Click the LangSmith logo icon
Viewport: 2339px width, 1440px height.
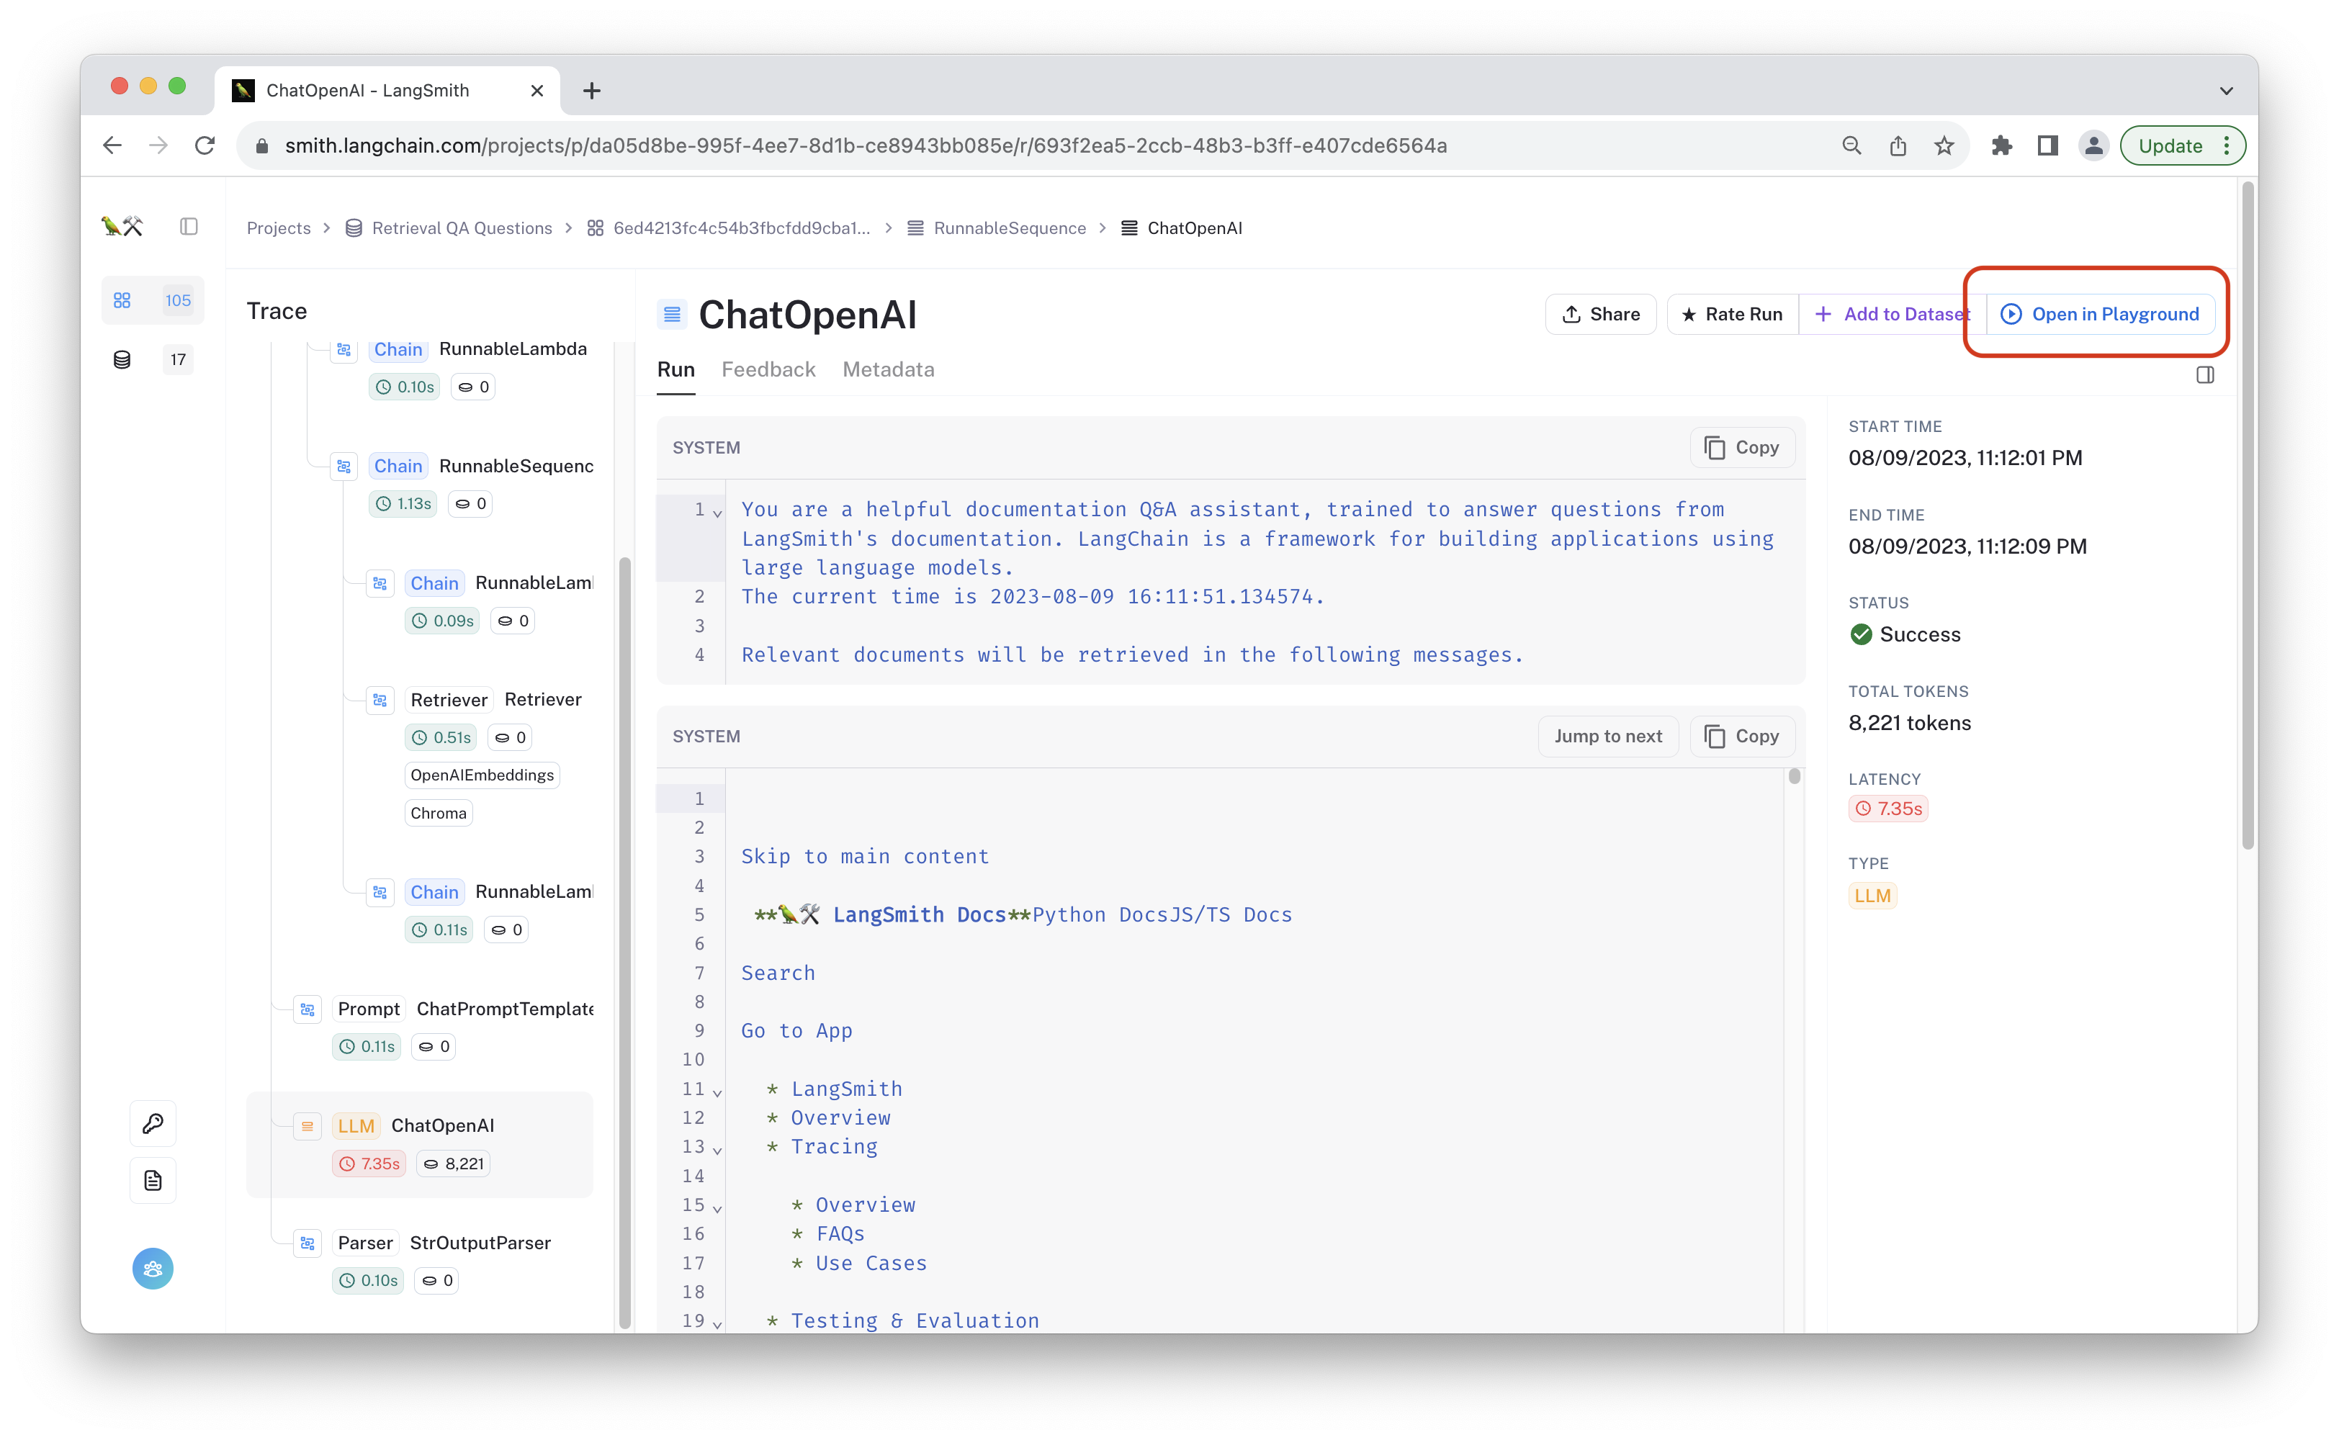point(122,225)
